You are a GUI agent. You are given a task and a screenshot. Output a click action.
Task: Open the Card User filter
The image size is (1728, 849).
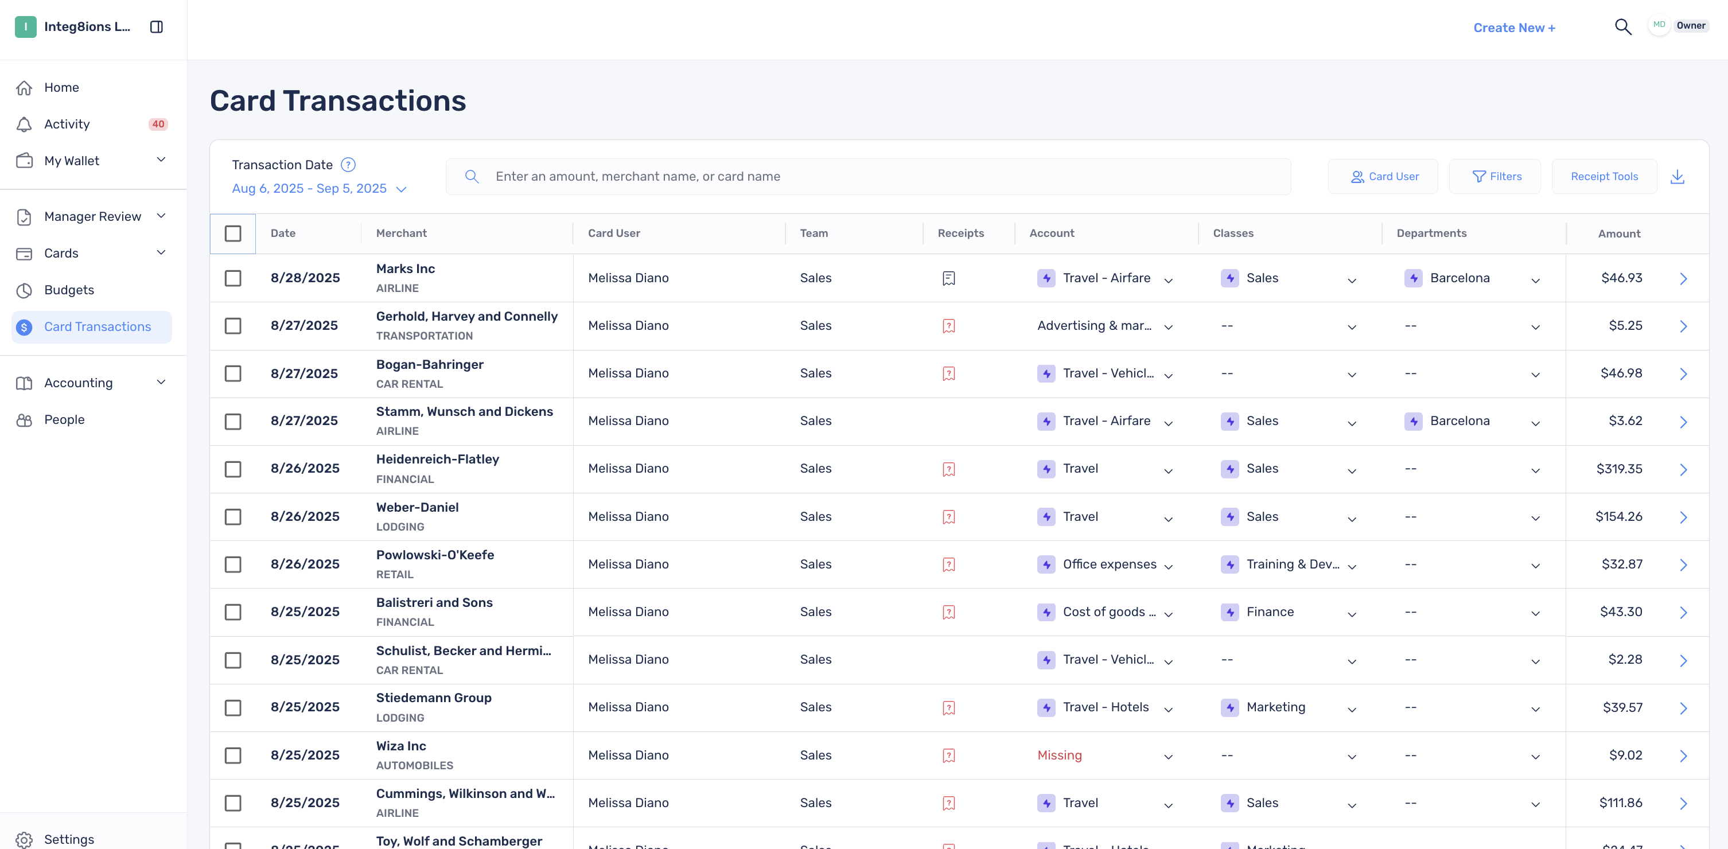(x=1383, y=176)
